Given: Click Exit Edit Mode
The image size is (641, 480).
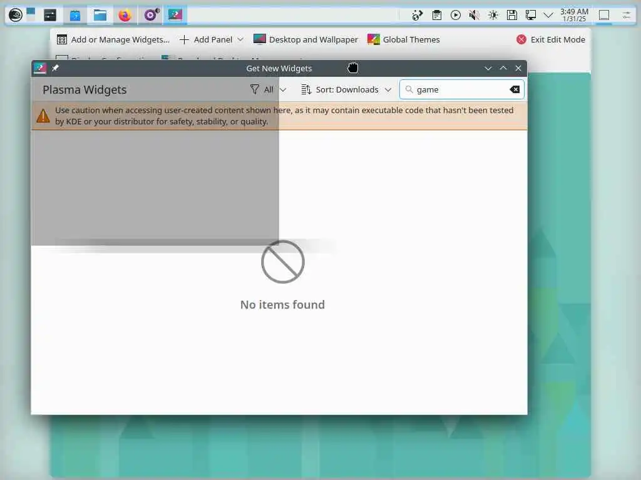Looking at the screenshot, I should pyautogui.click(x=551, y=39).
